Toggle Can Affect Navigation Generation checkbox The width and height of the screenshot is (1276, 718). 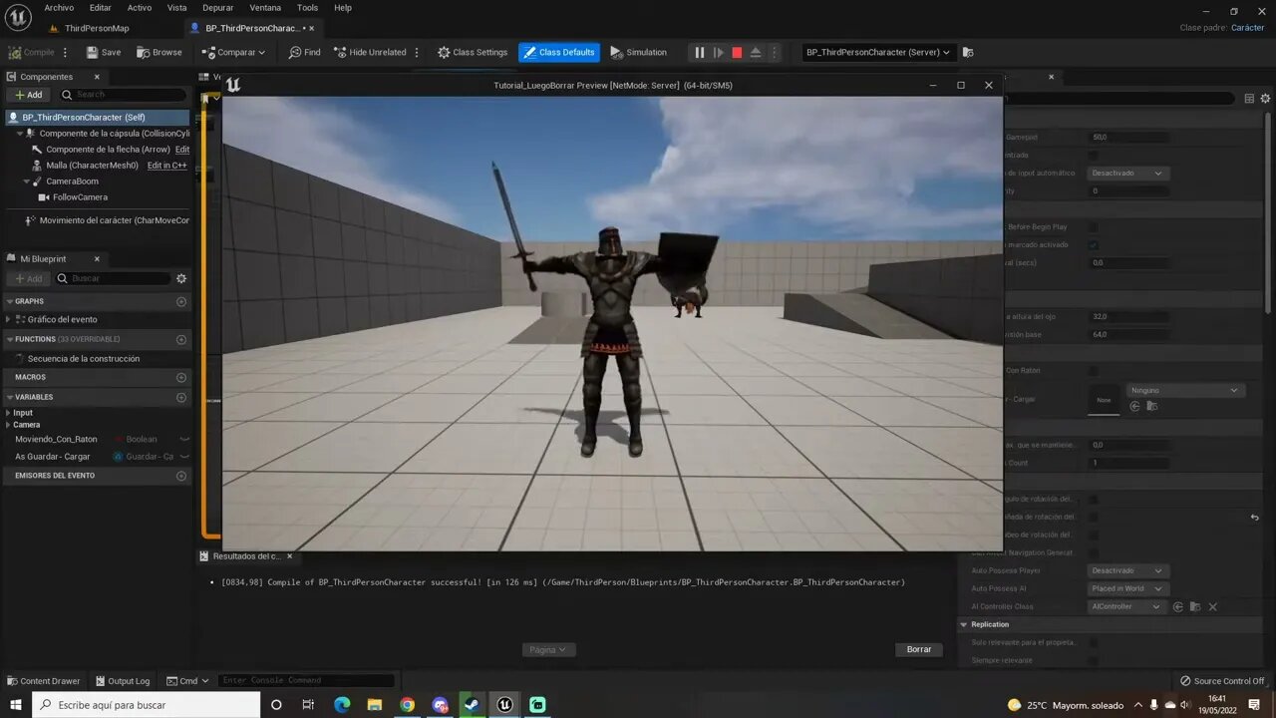[1094, 552]
